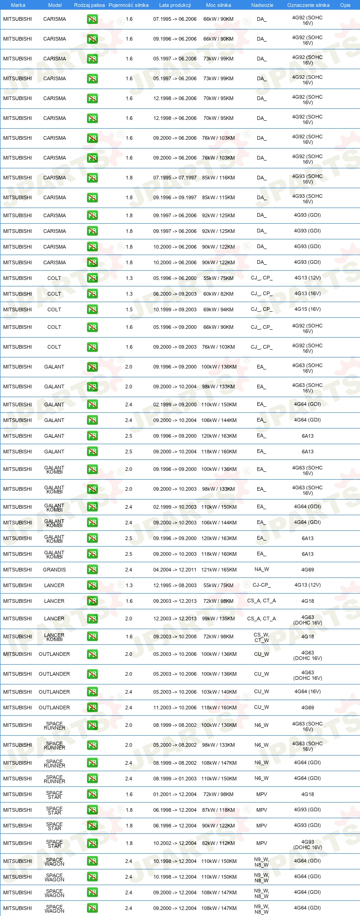Select the 09.1996 -> 09.1997 production years cell
This screenshot has width=360, height=916.
[x=175, y=197]
